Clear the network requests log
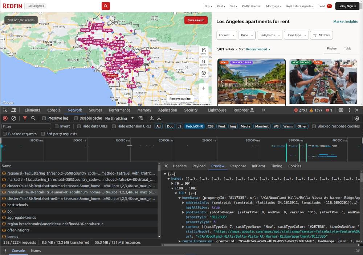Image resolution: width=363 pixels, height=255 pixels. point(14,118)
